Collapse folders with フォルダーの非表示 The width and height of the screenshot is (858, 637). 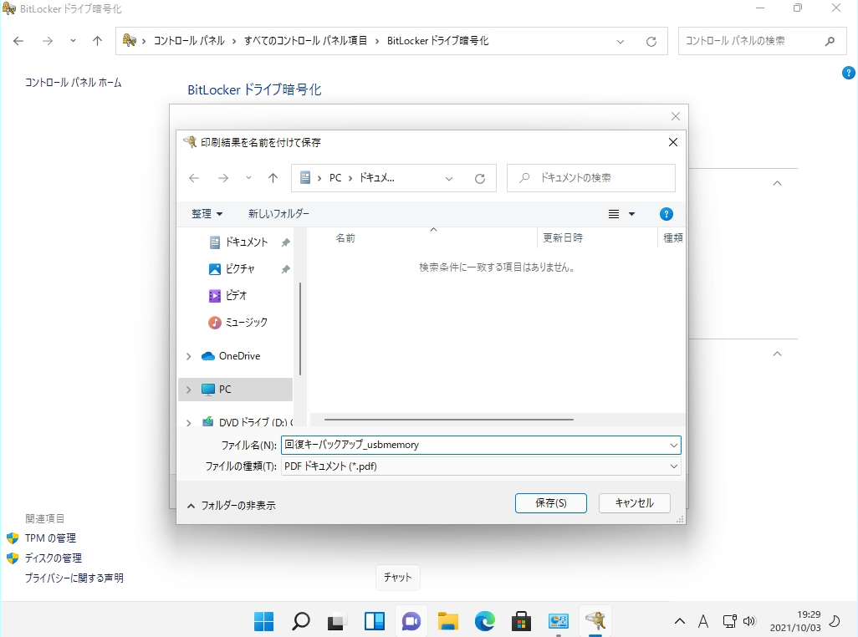[232, 506]
